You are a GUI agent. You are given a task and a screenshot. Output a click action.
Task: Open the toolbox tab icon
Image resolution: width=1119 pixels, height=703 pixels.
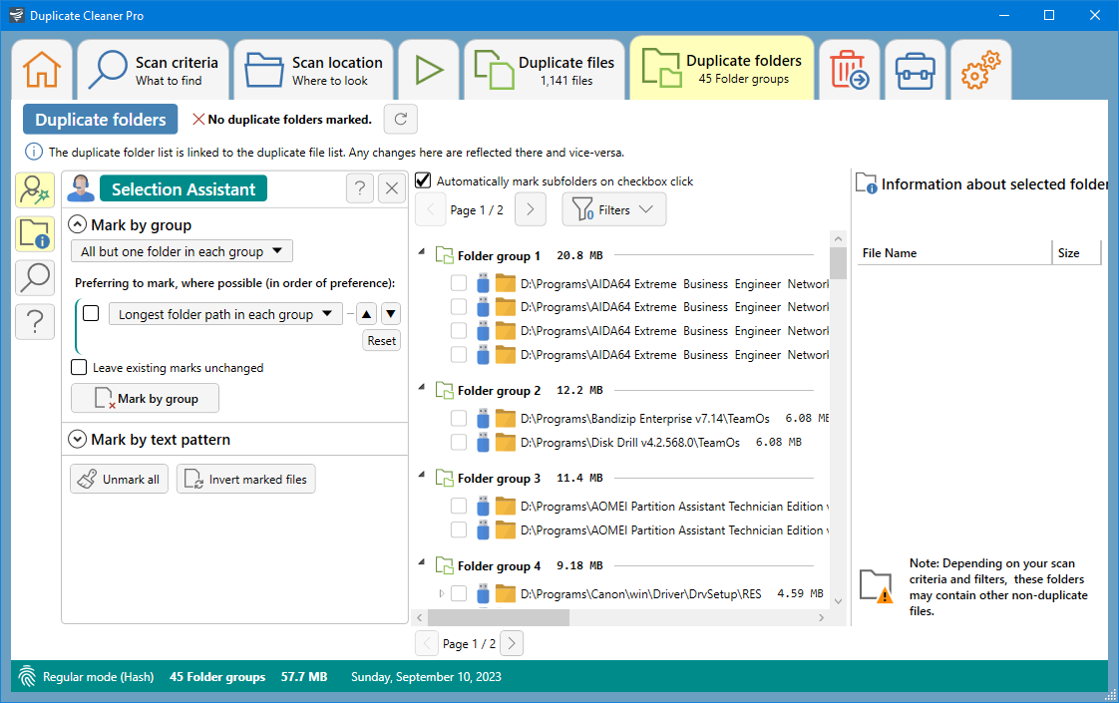coord(915,70)
